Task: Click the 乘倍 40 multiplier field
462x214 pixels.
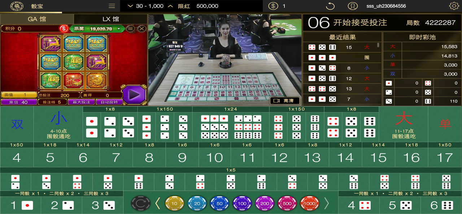Action: click(x=19, y=102)
